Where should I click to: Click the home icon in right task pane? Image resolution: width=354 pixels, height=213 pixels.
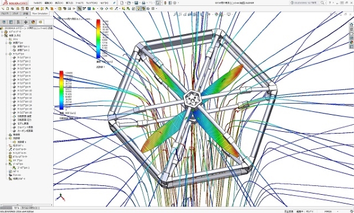[351, 25]
